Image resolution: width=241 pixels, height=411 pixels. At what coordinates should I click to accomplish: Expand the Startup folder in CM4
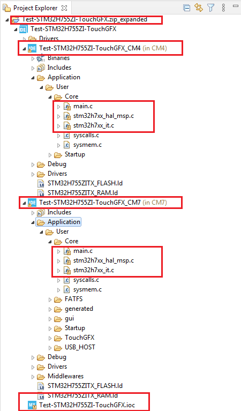tap(50, 155)
